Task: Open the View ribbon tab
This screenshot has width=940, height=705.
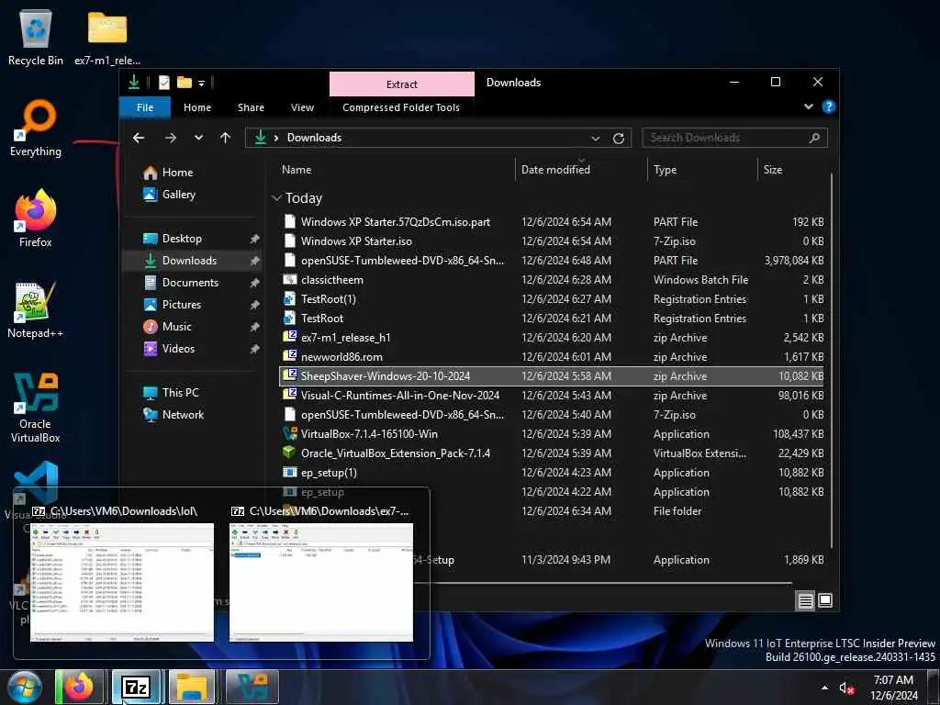Action: 302,107
